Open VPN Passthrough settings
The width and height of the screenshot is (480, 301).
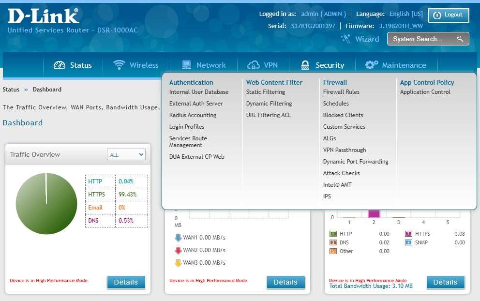point(345,150)
